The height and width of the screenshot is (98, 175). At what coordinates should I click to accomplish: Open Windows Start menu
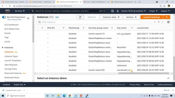(x=3, y=96)
